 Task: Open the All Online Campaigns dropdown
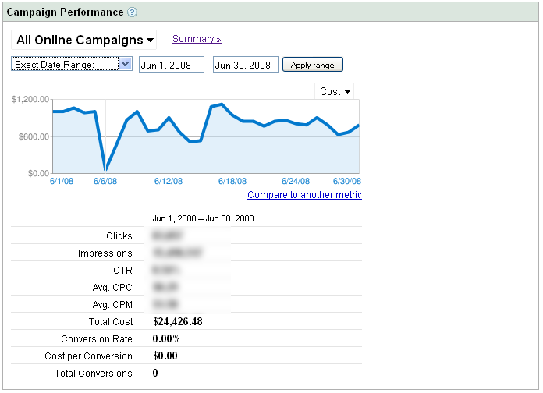pyautogui.click(x=85, y=40)
